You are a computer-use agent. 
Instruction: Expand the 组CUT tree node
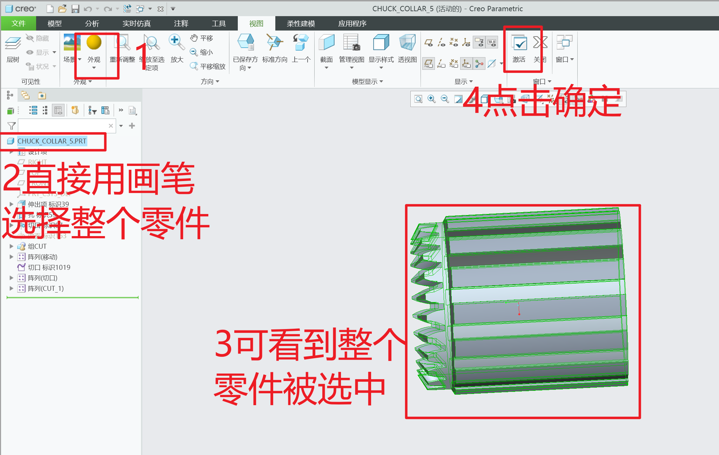coord(11,246)
